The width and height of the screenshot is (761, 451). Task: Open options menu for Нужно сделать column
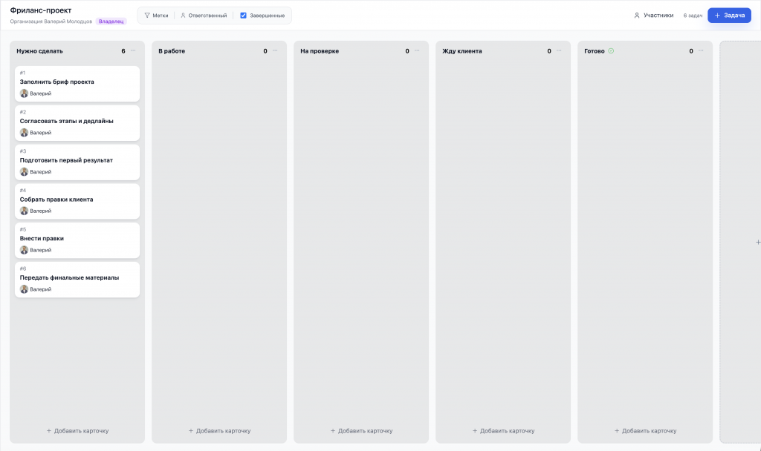(x=133, y=51)
